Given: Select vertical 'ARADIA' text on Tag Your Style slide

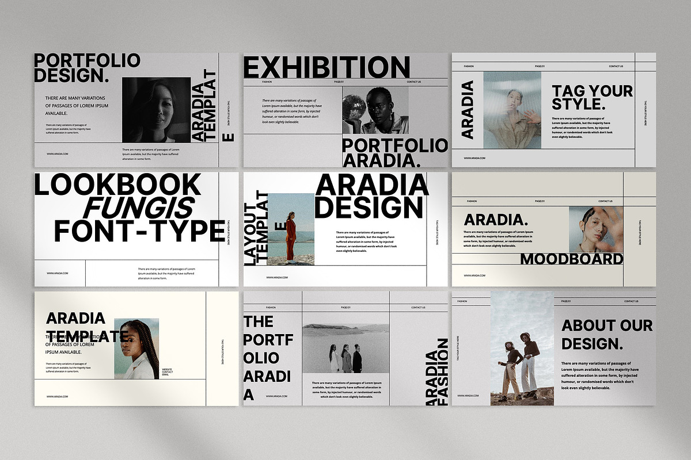Looking at the screenshot, I should [468, 109].
